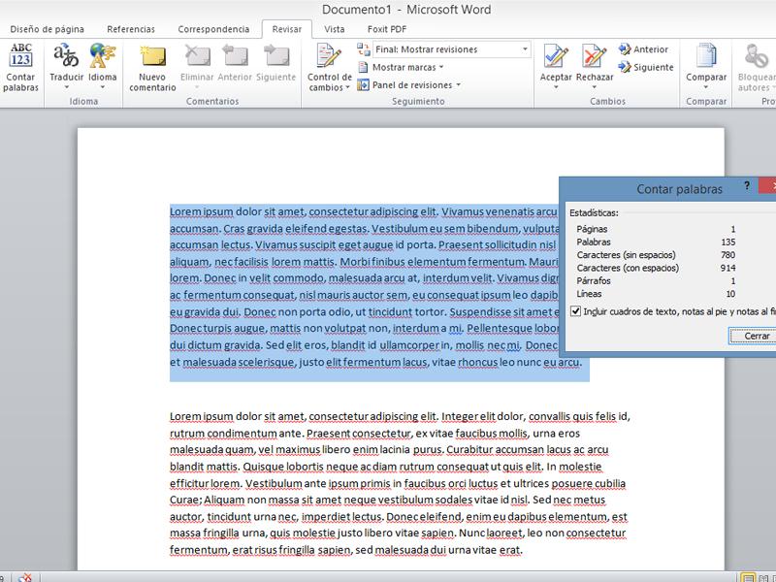Screen dimensions: 776x582
Task: Uncheck Incluir cuadros de texto checkbox
Action: point(576,311)
